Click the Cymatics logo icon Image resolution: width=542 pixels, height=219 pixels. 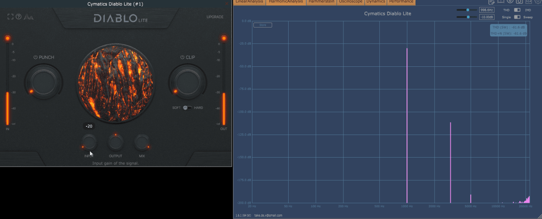point(28,17)
